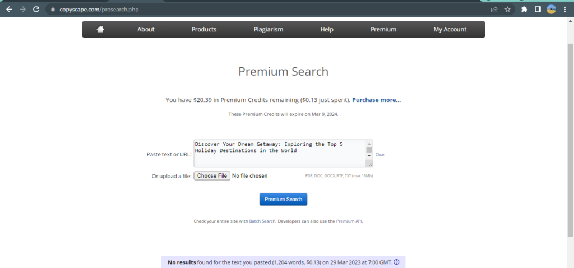Click the text box scroll-up arrow
This screenshot has height=268, width=574.
(x=369, y=144)
